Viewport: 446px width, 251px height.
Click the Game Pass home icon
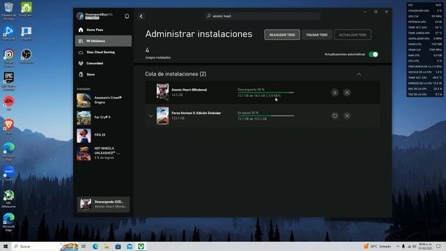pyautogui.click(x=81, y=30)
